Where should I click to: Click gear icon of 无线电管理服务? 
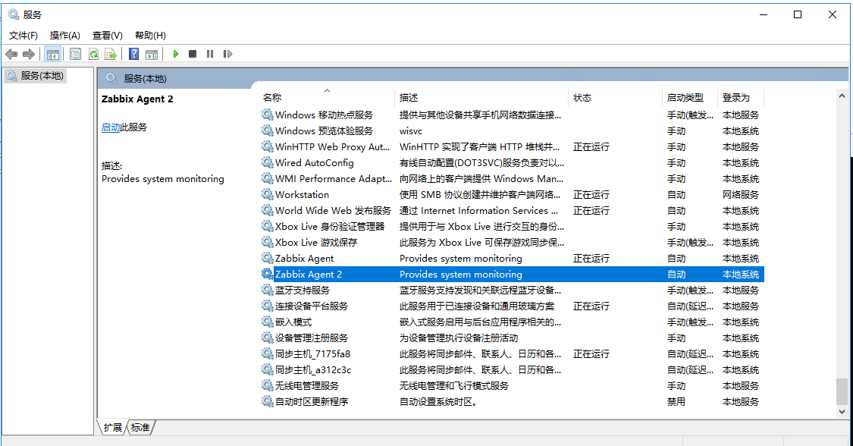pyautogui.click(x=267, y=385)
